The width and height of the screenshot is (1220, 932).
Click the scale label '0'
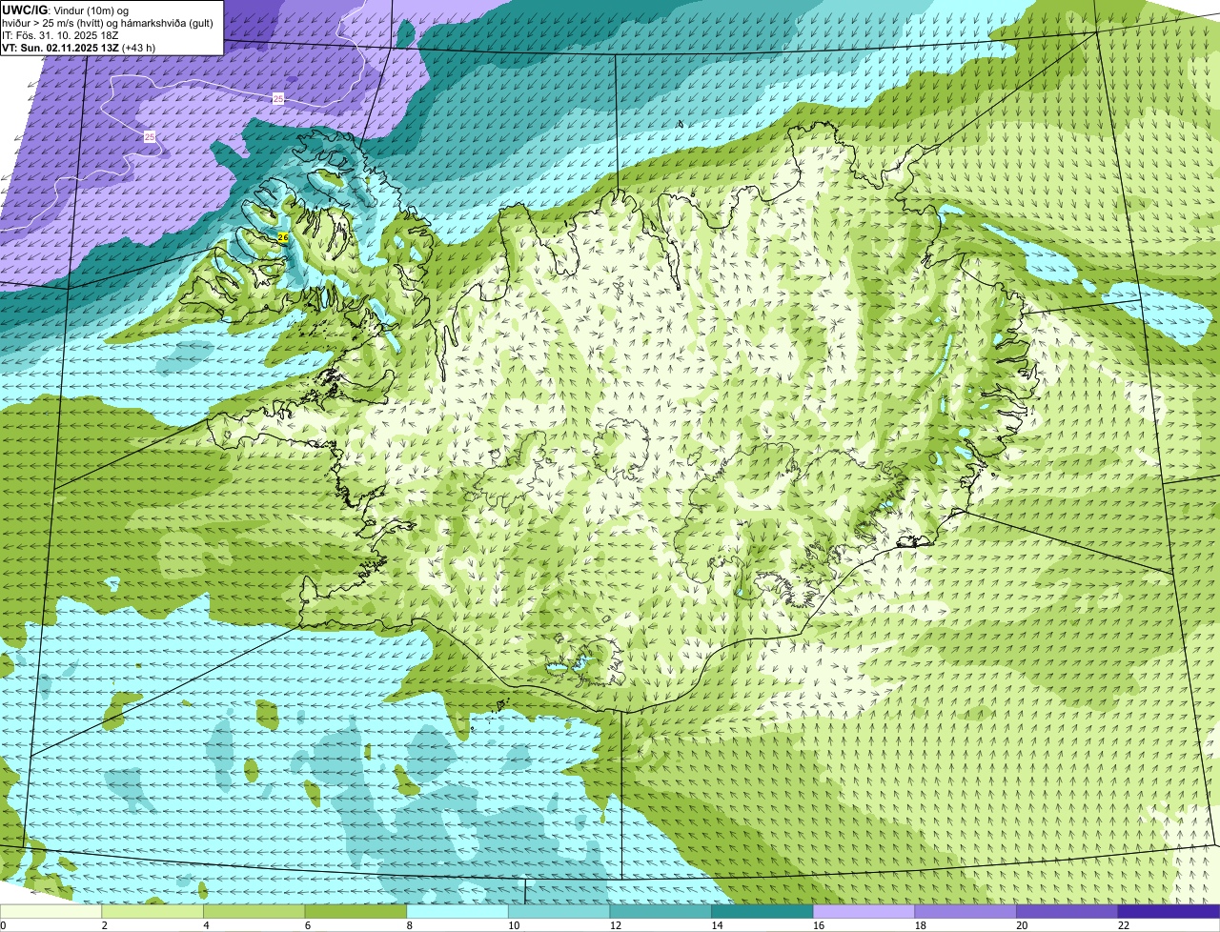click(3, 925)
